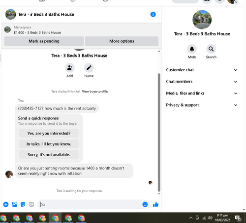Click the Mark as pending button
This screenshot has width=246, height=223.
44,41
